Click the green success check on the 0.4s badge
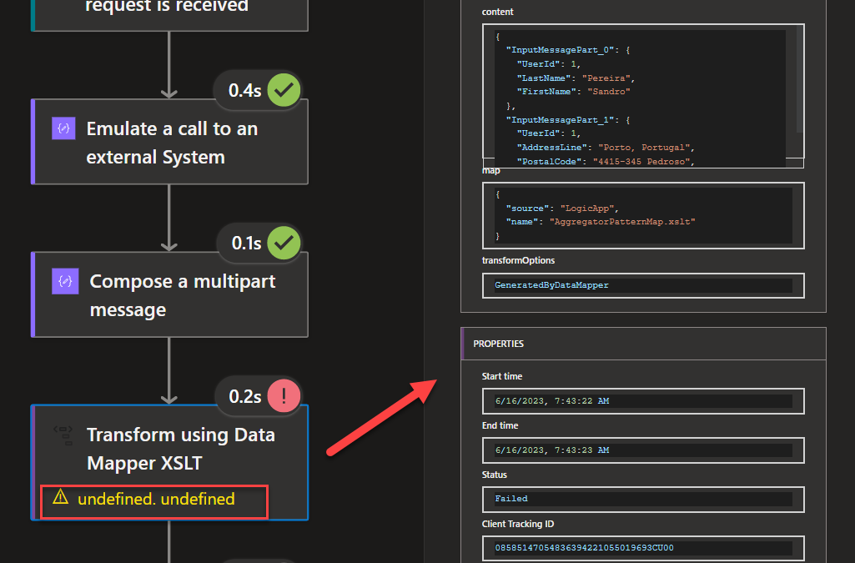Viewport: 855px width, 563px height. point(284,89)
